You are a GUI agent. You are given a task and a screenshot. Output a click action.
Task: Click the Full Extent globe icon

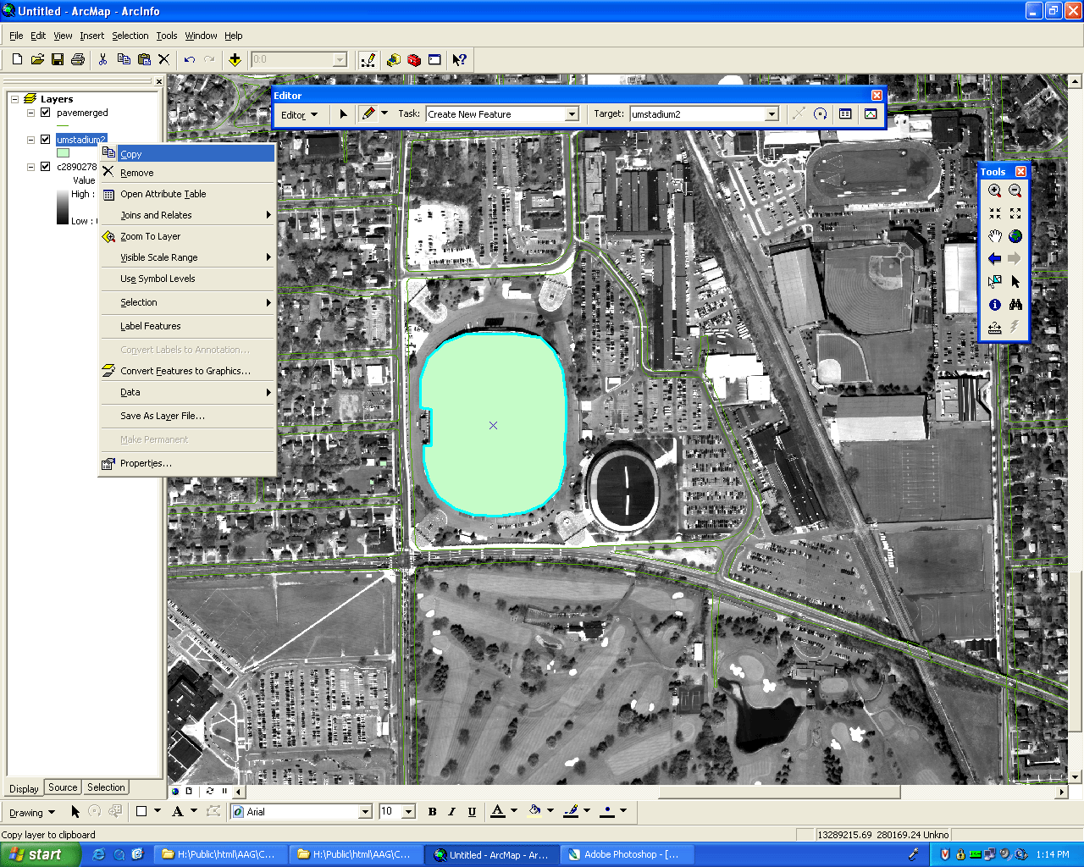coord(1015,236)
